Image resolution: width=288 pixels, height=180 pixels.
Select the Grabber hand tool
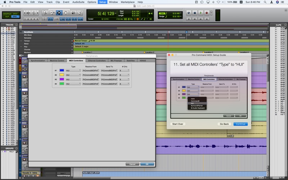[x=66, y=13]
